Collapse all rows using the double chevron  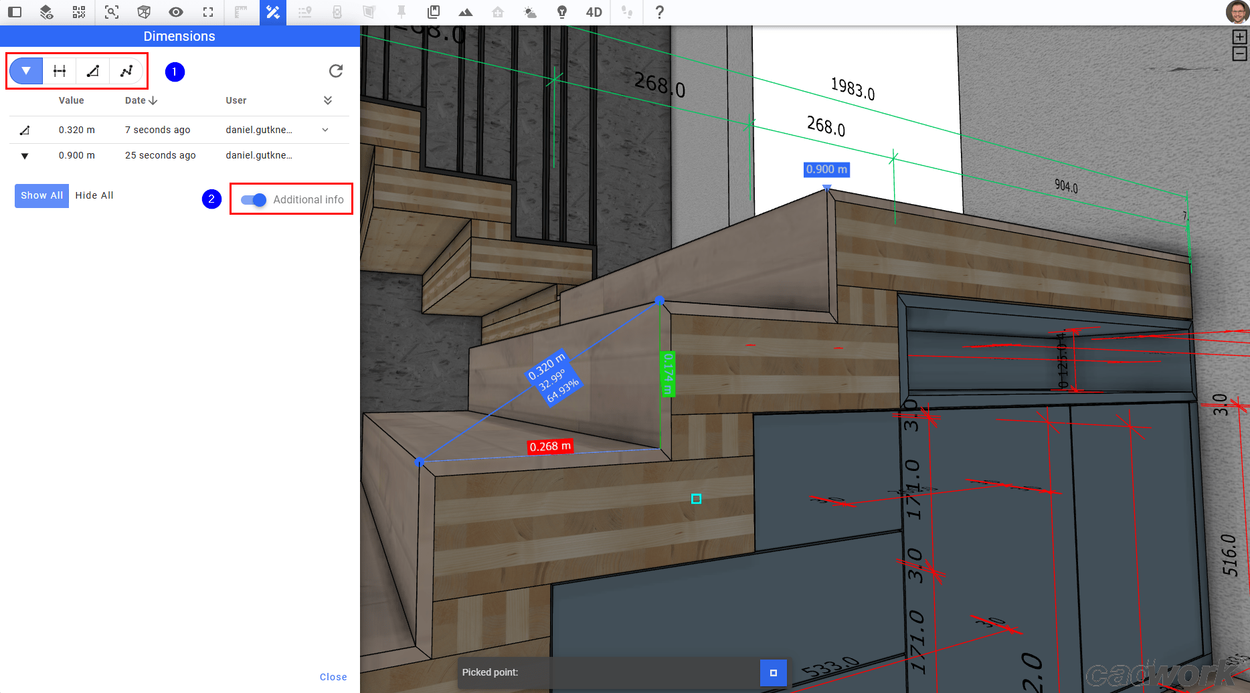point(328,100)
